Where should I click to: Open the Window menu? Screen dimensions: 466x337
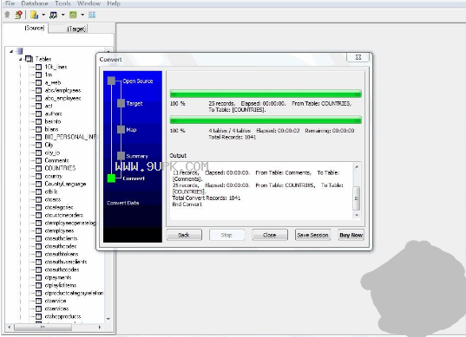pyautogui.click(x=89, y=3)
